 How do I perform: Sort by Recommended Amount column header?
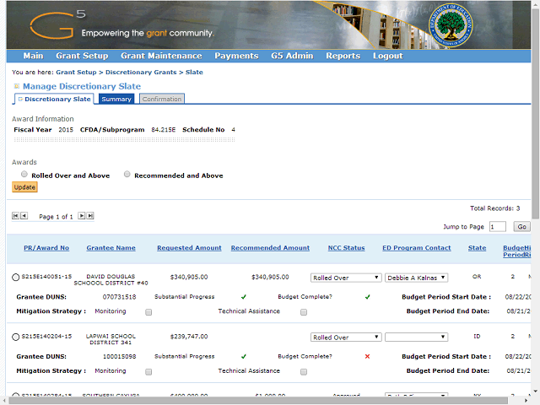(270, 248)
